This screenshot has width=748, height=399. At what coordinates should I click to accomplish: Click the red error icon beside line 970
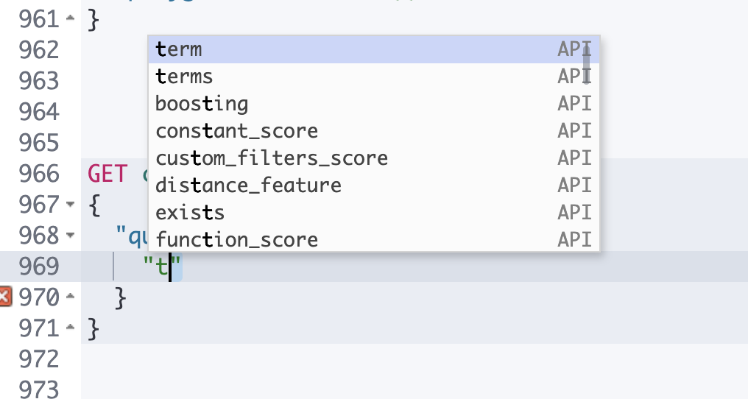(5, 297)
